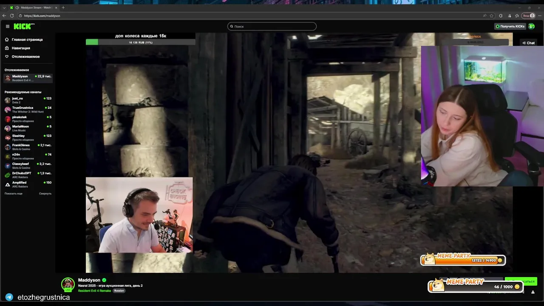Open a new browser tab with plus
This screenshot has width=544, height=306.
[x=63, y=7]
